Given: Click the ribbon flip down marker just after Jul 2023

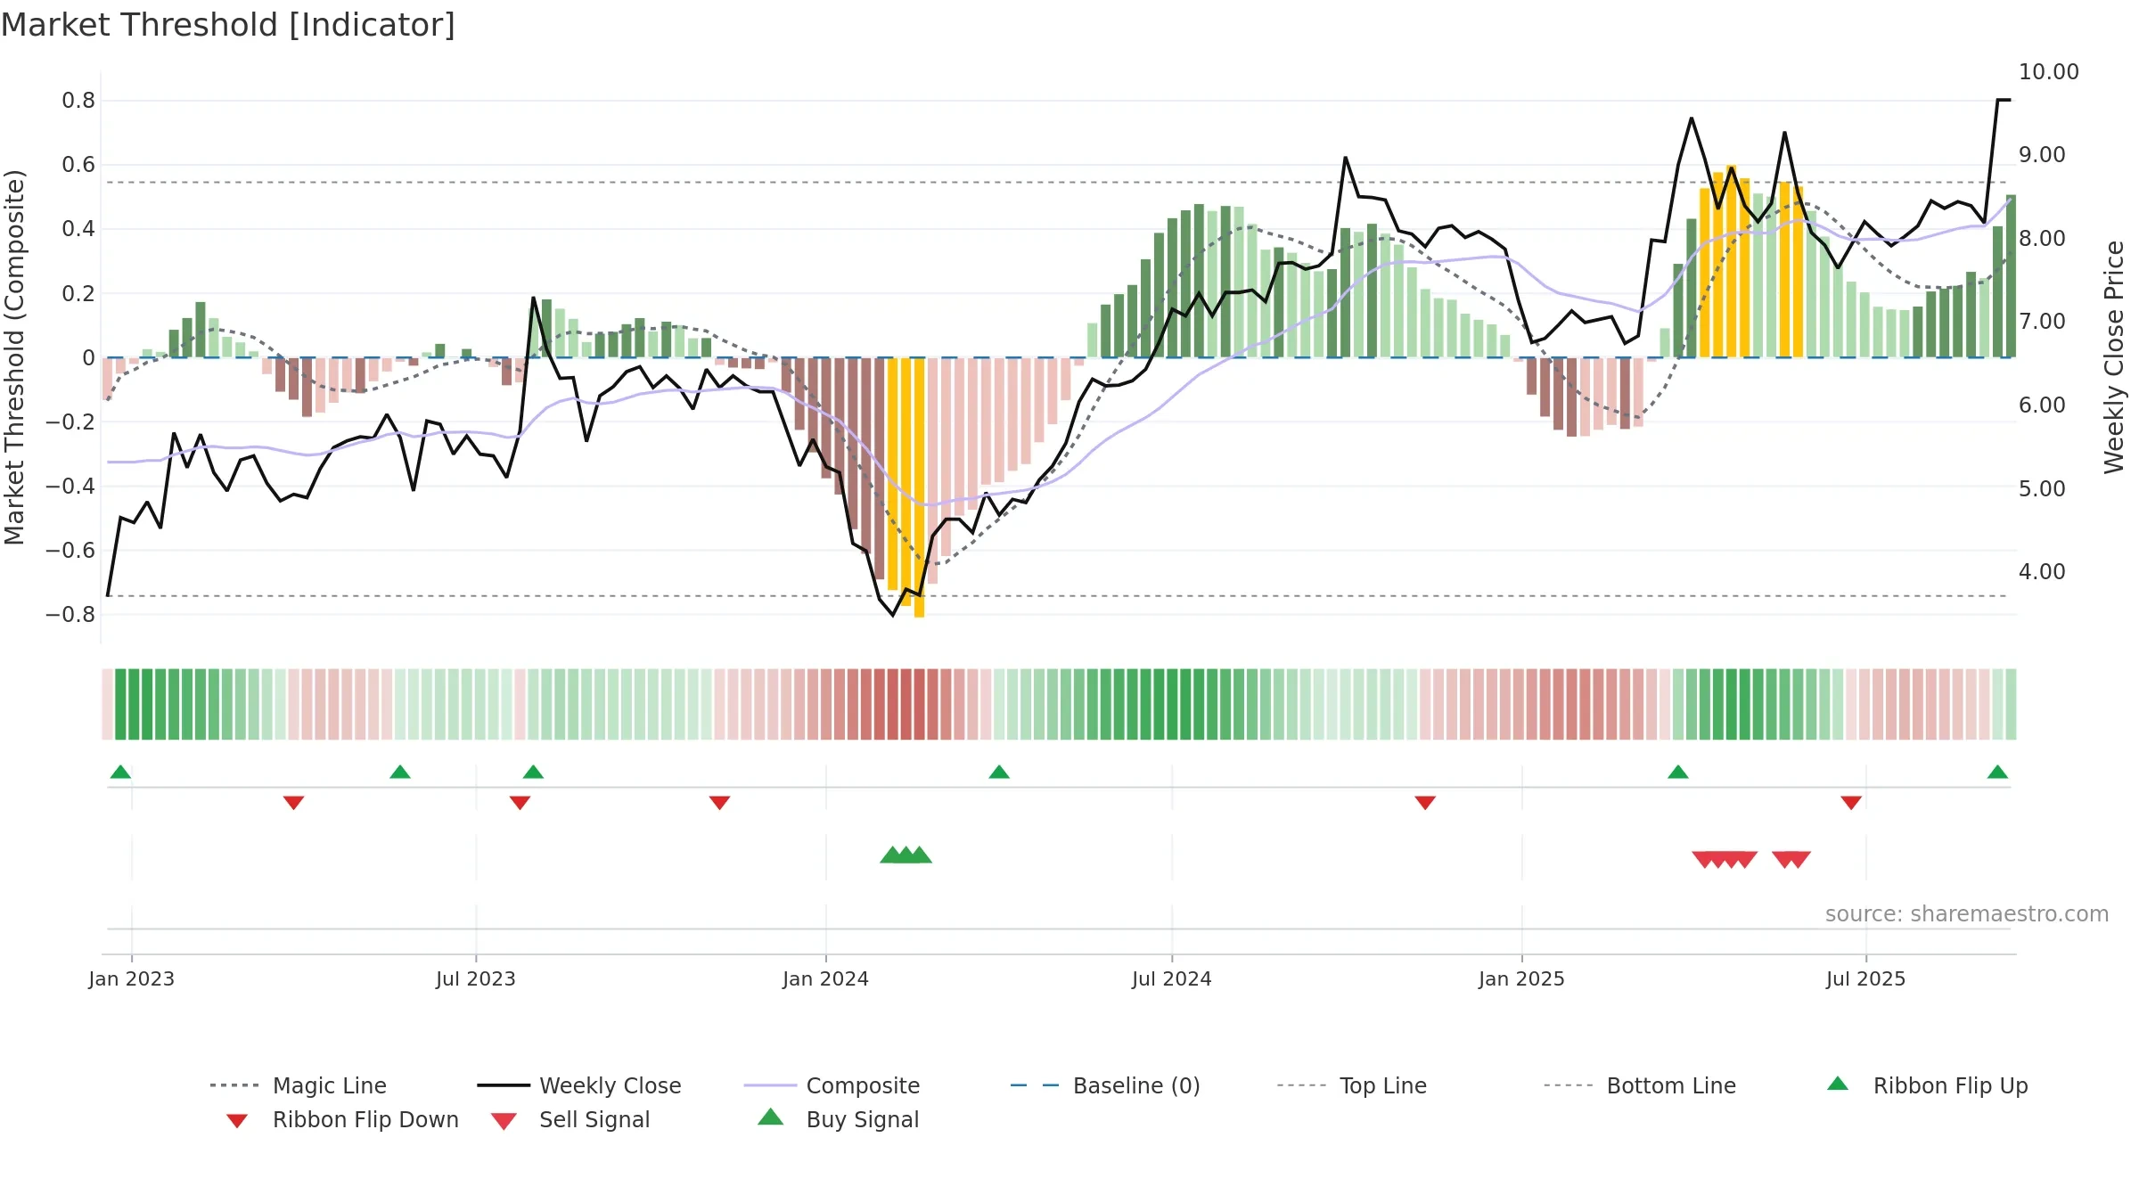Looking at the screenshot, I should click(x=520, y=803).
